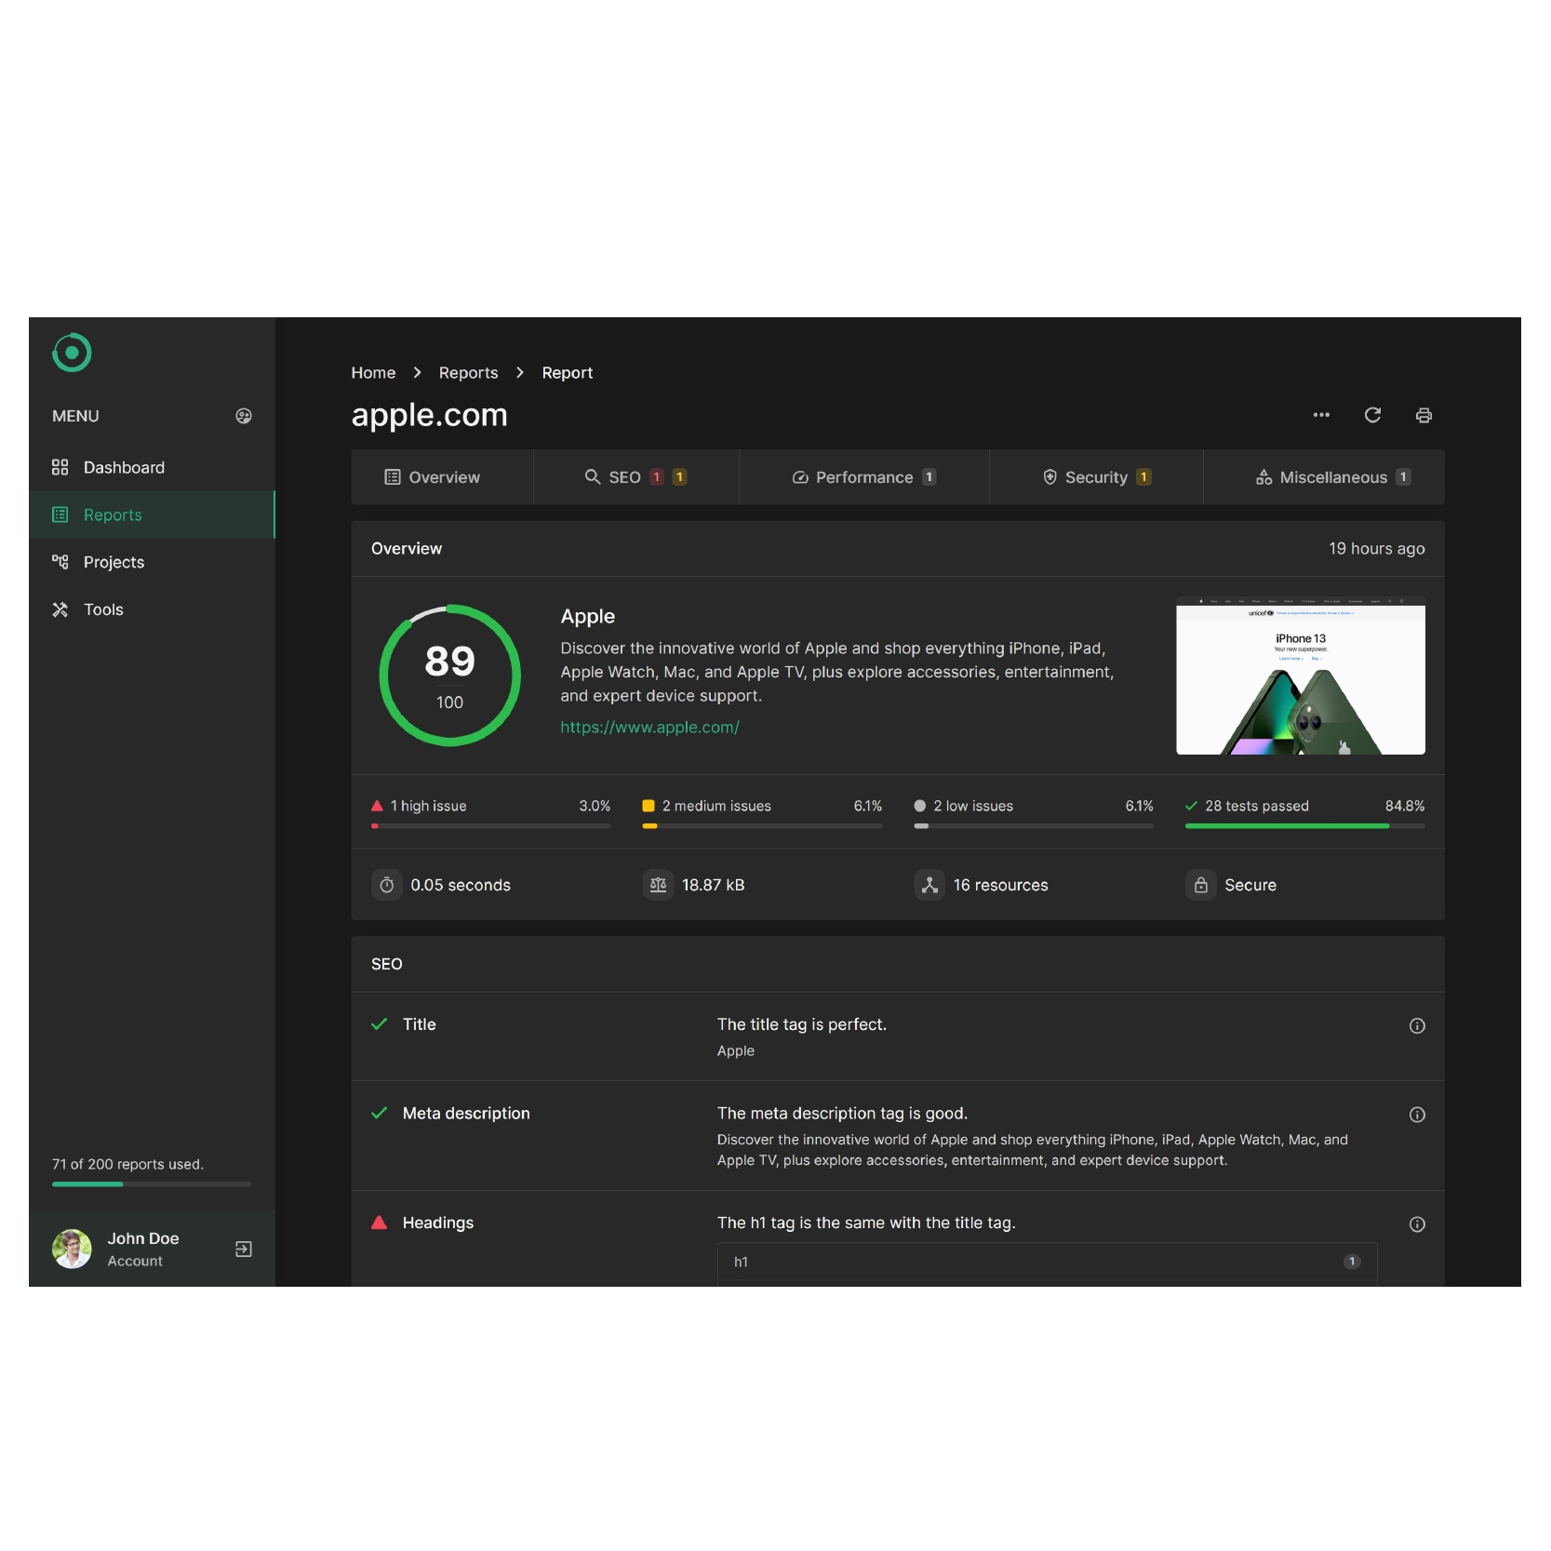The width and height of the screenshot is (1551, 1551).
Task: Refresh the report with the reload icon
Action: (x=1372, y=415)
